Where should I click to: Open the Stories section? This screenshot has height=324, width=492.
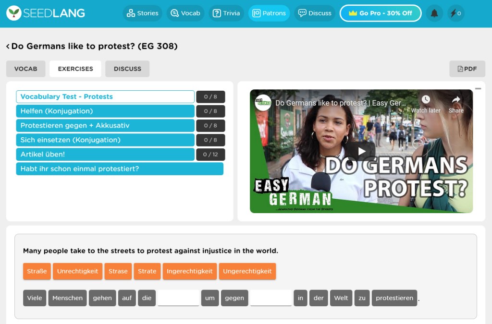click(142, 13)
